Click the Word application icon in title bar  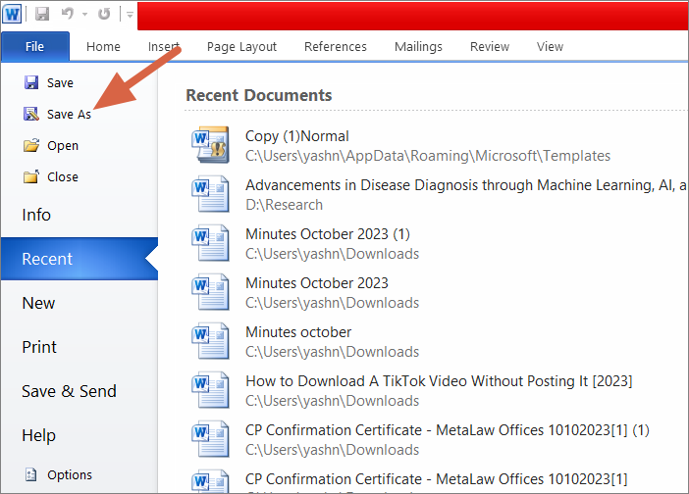12,14
